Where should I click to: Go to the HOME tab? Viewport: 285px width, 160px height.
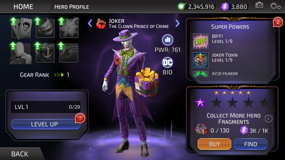(23, 7)
